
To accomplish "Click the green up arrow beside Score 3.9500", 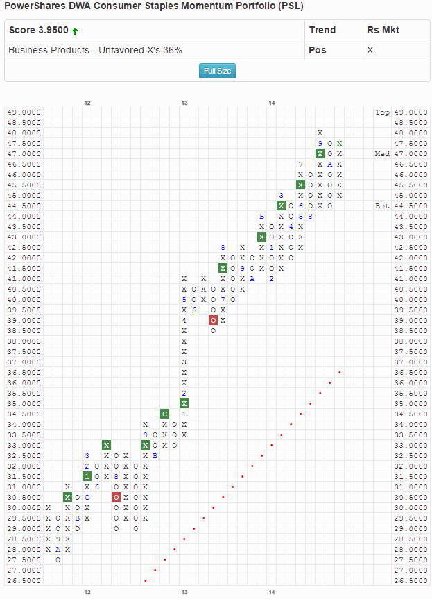I will tap(75, 31).
